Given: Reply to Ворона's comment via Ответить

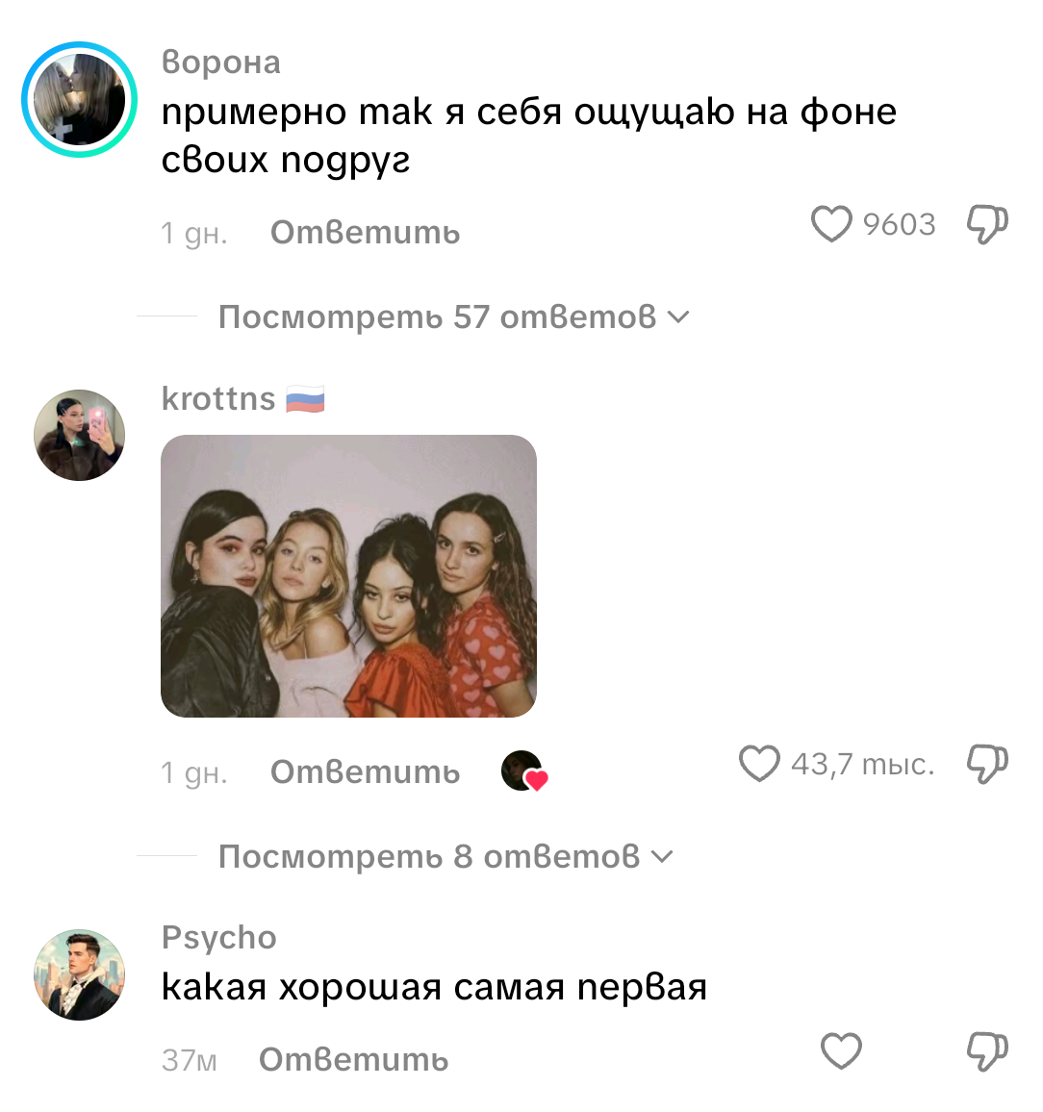Looking at the screenshot, I should click(x=365, y=233).
